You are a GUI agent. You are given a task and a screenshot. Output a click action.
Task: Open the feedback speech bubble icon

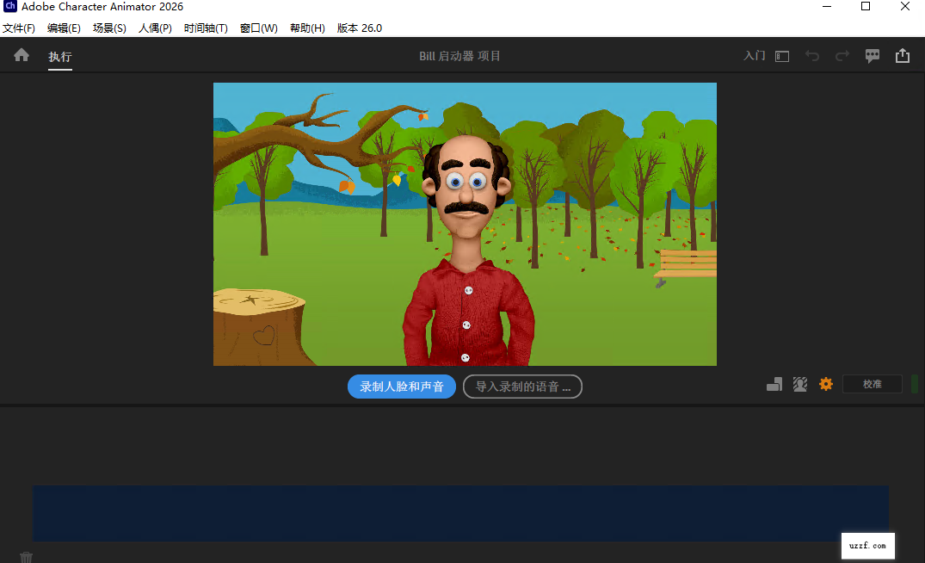pyautogui.click(x=872, y=55)
